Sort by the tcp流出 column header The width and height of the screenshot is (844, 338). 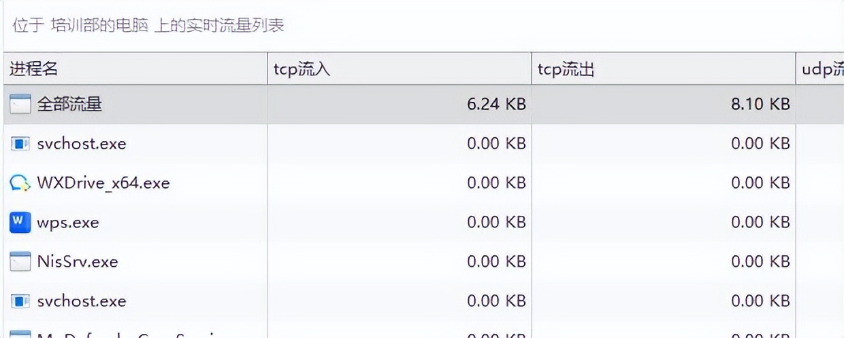point(566,69)
